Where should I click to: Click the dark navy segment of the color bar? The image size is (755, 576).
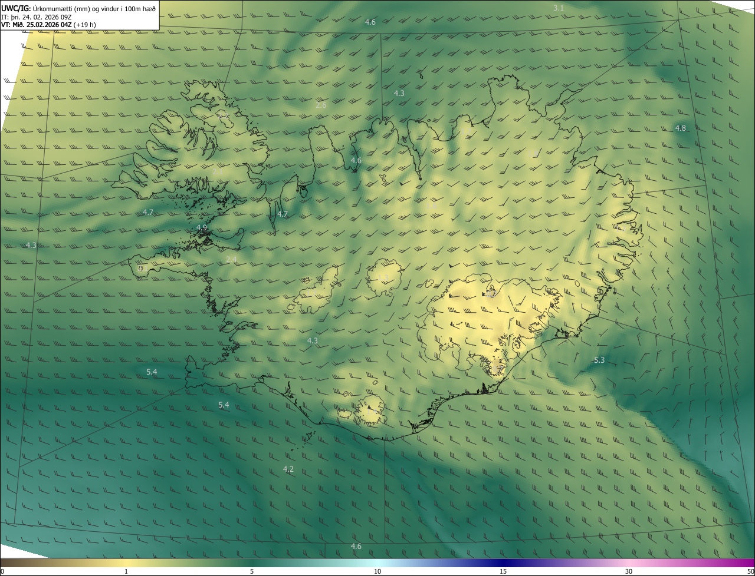click(x=503, y=562)
